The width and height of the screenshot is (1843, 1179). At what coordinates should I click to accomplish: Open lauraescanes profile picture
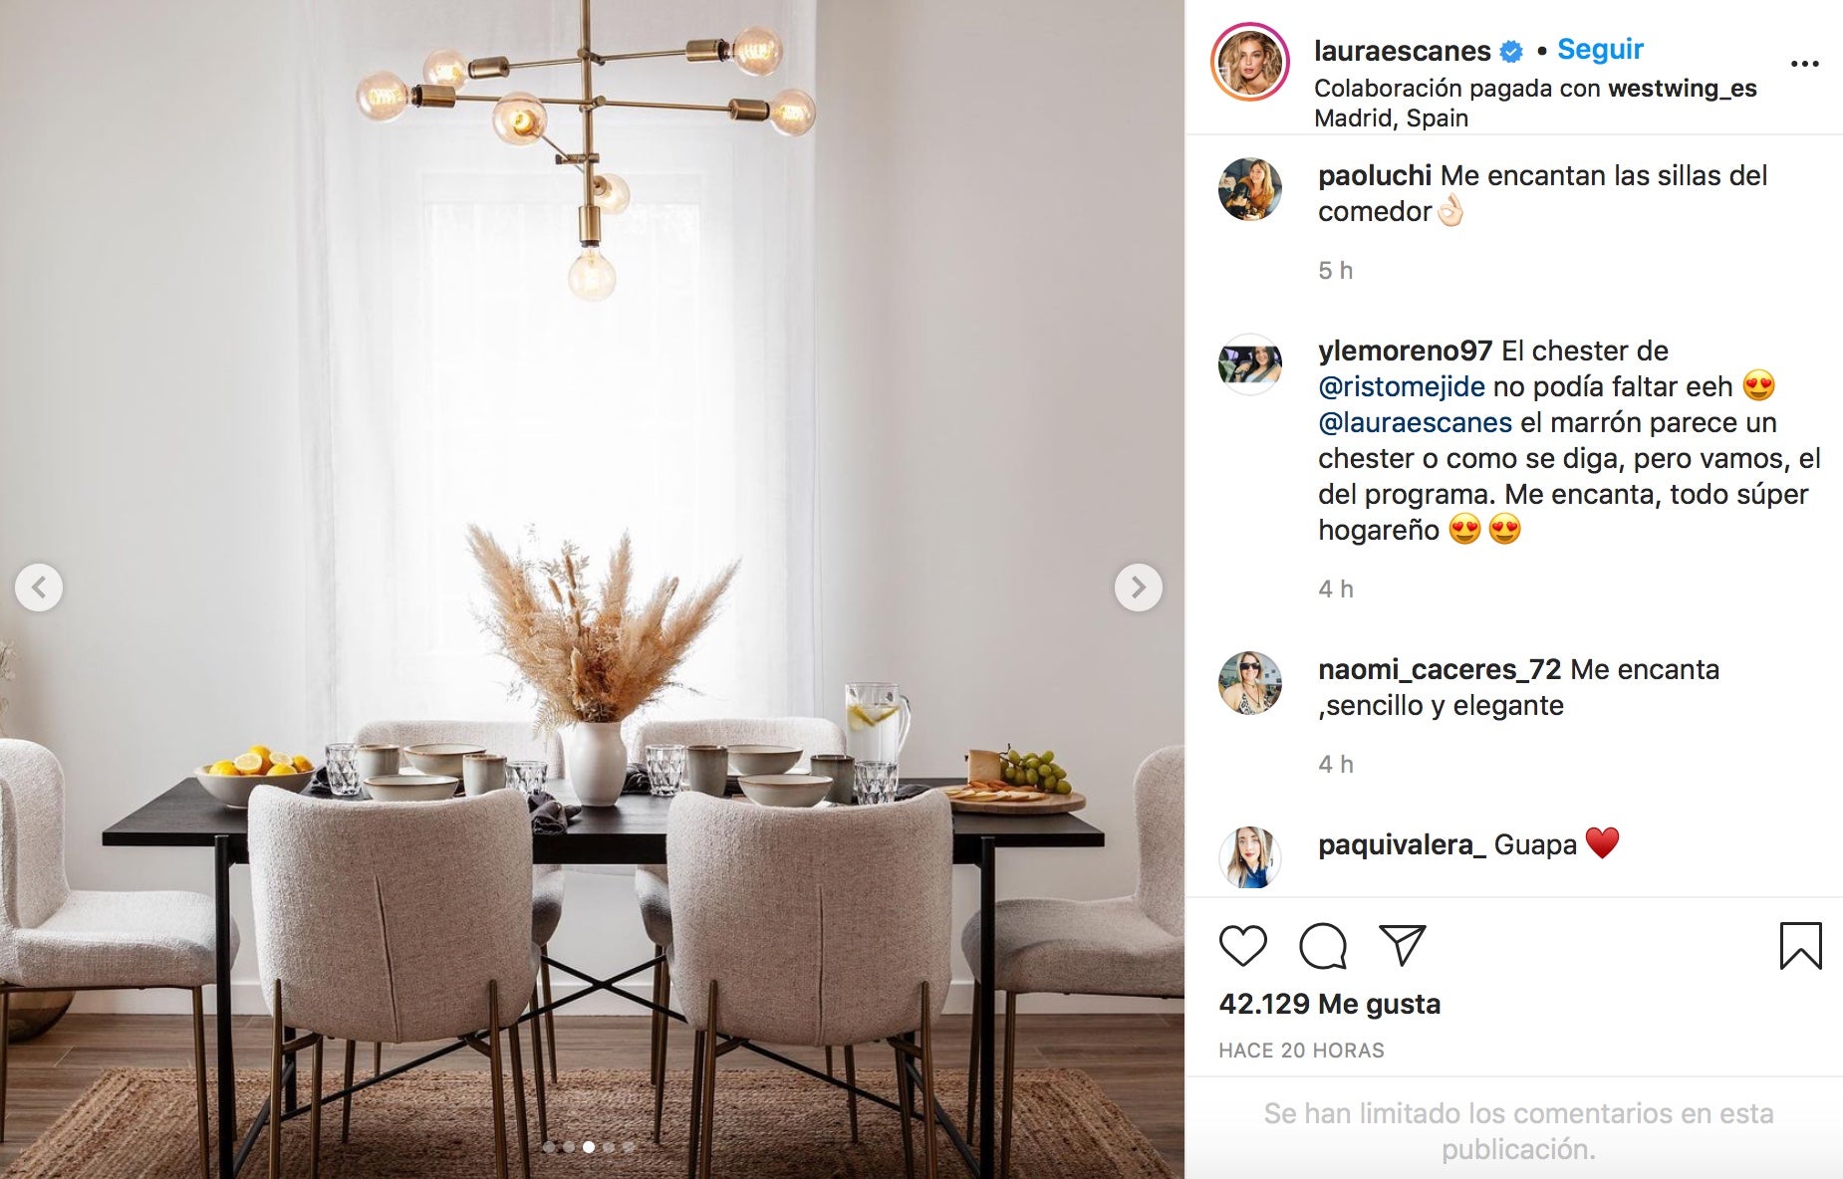point(1250,62)
